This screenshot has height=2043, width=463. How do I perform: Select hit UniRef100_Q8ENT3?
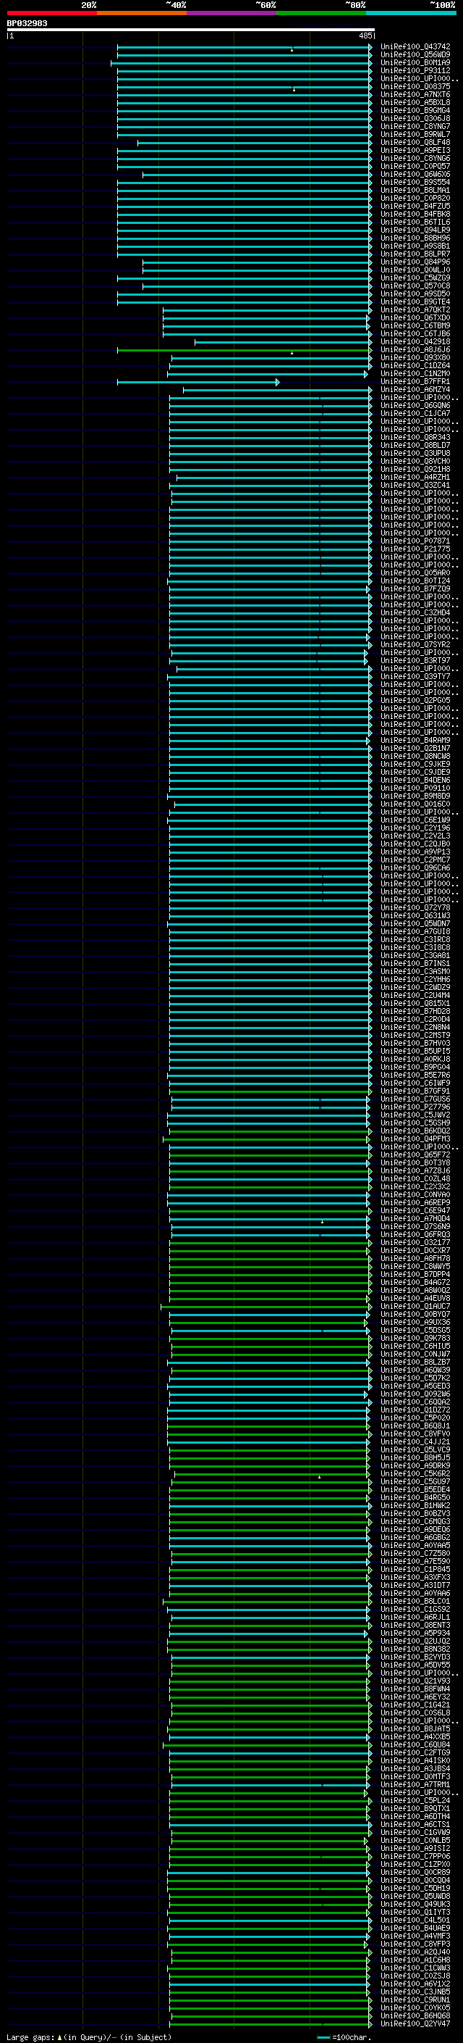click(x=415, y=1626)
